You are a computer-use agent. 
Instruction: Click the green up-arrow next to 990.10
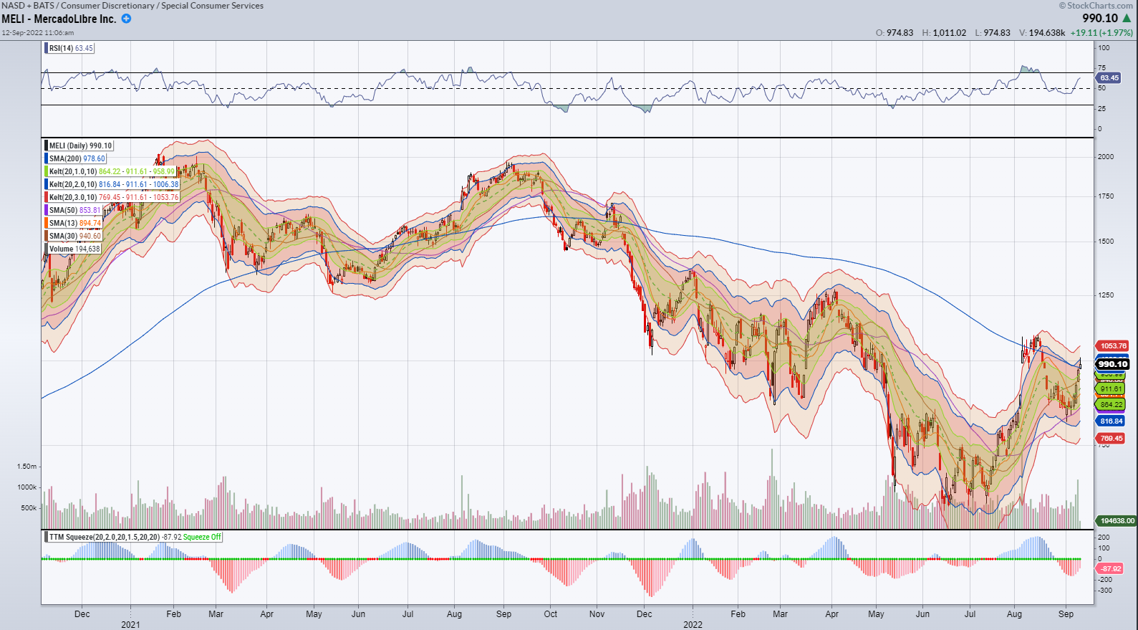1127,18
